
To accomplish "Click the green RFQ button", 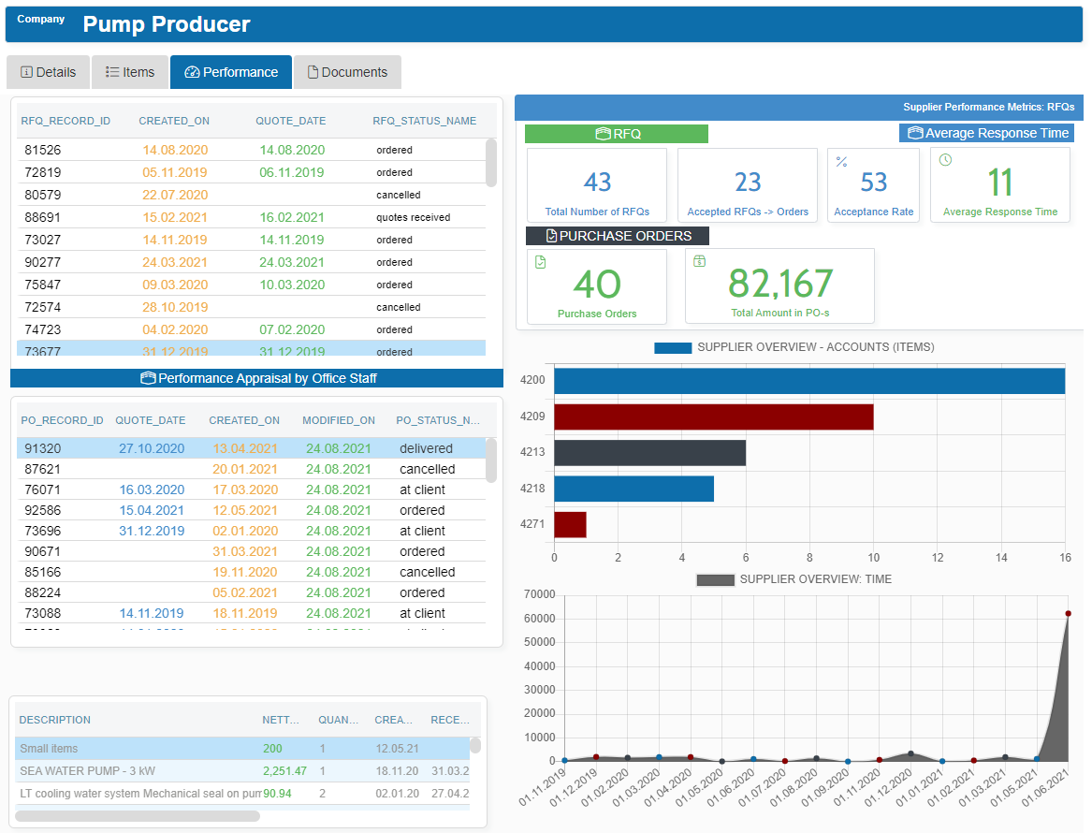I will (x=615, y=133).
